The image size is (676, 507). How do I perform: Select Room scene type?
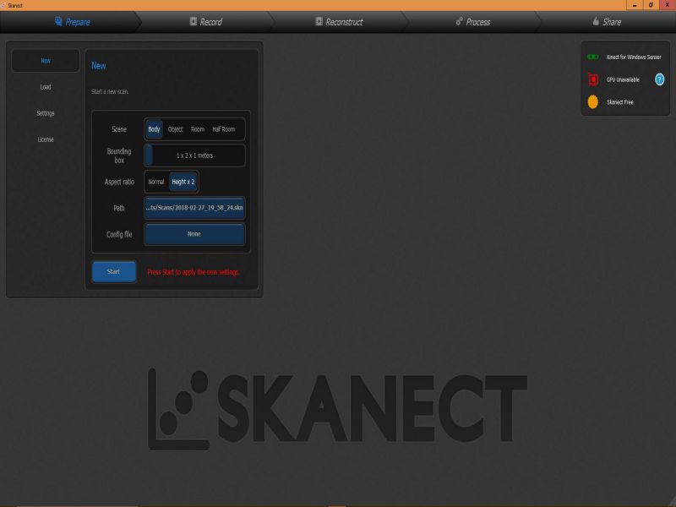pos(198,129)
